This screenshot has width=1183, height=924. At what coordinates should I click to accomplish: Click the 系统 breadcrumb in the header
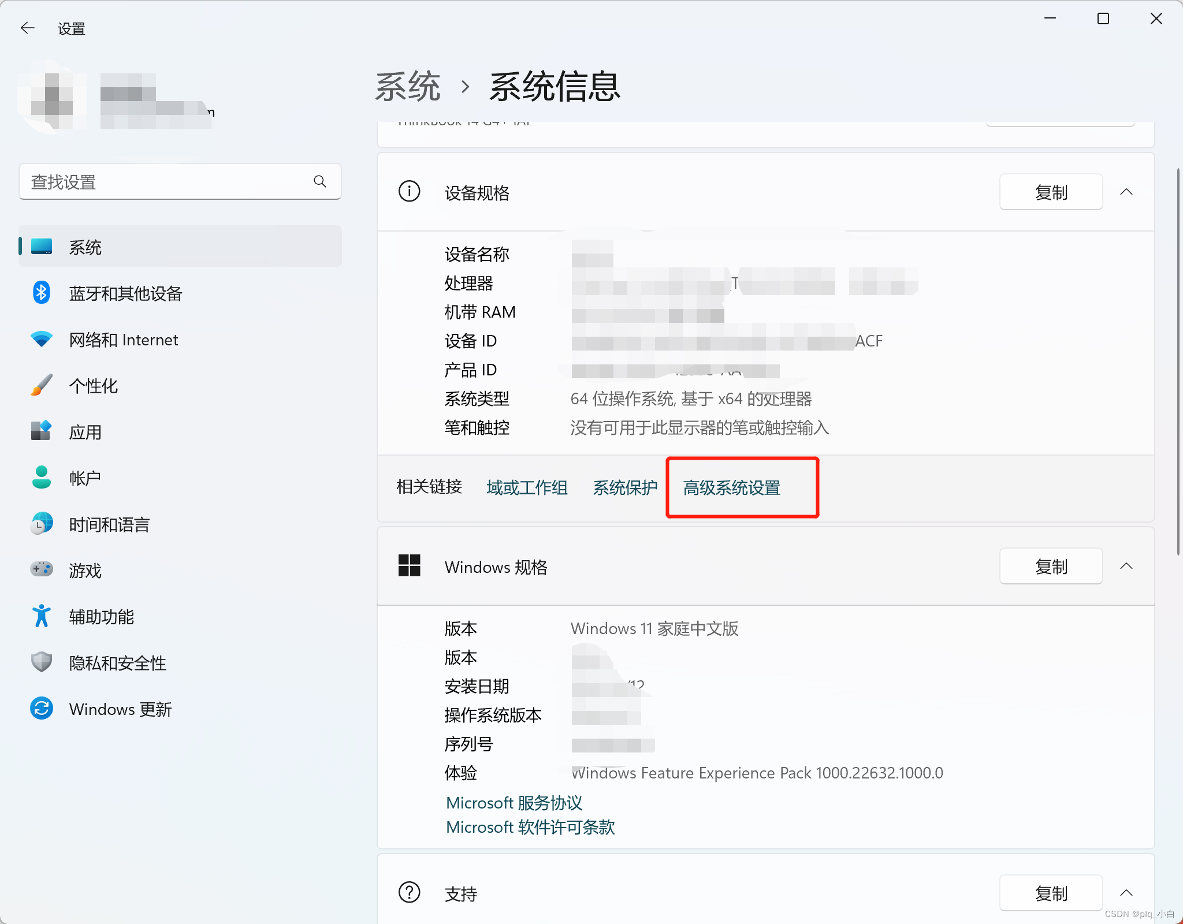tap(408, 87)
